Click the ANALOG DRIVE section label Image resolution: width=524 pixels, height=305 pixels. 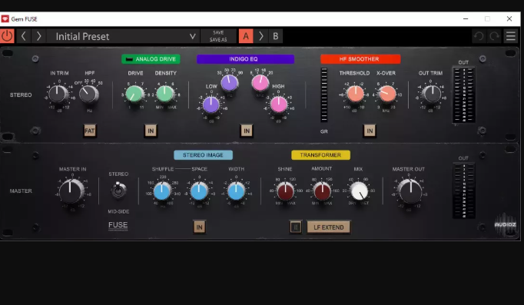[x=151, y=59]
